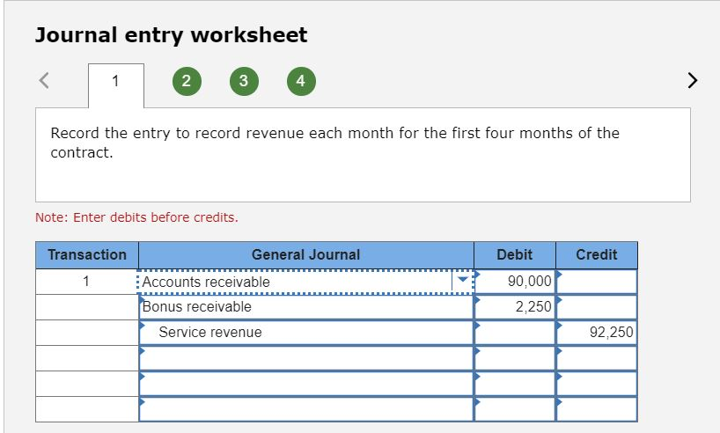720x433 pixels.
Task: Go to next entry with right arrow
Action: [x=693, y=80]
